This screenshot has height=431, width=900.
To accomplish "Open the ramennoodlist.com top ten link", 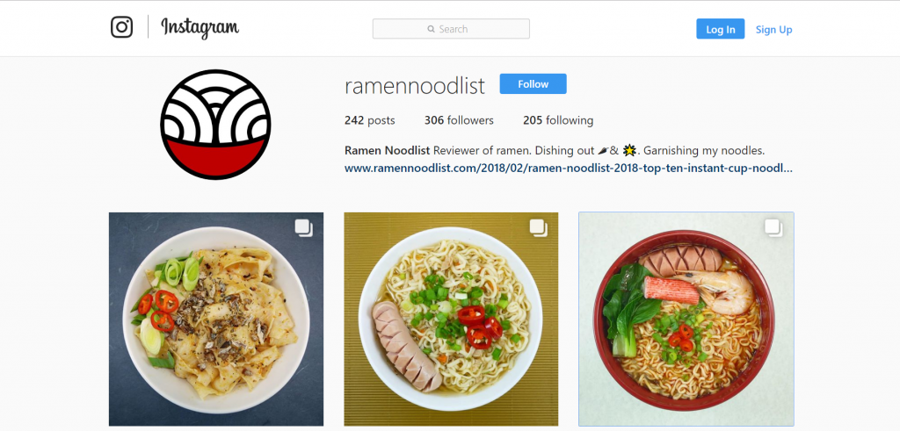I will tap(569, 169).
